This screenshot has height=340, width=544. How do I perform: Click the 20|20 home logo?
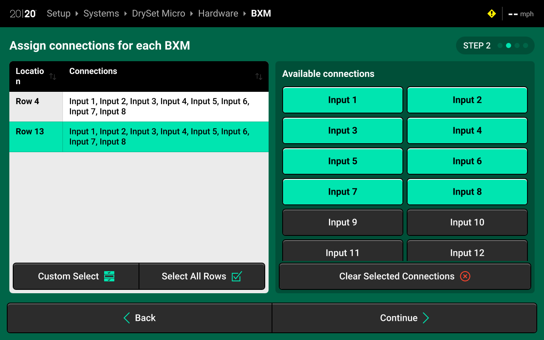point(23,14)
